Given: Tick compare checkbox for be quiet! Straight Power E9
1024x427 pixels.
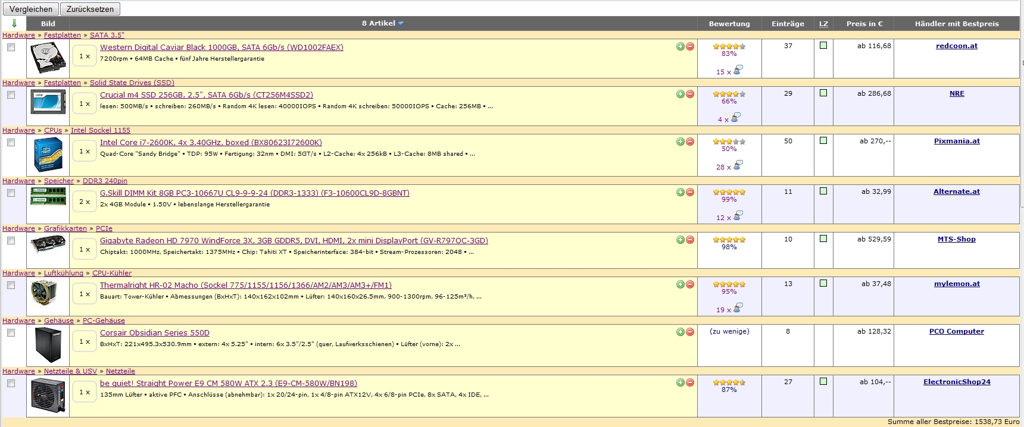Looking at the screenshot, I should (11, 383).
